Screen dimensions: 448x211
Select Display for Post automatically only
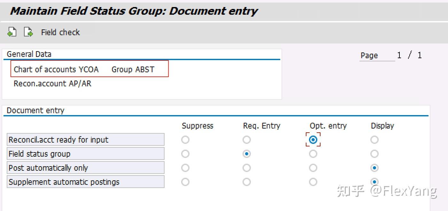[x=375, y=168]
